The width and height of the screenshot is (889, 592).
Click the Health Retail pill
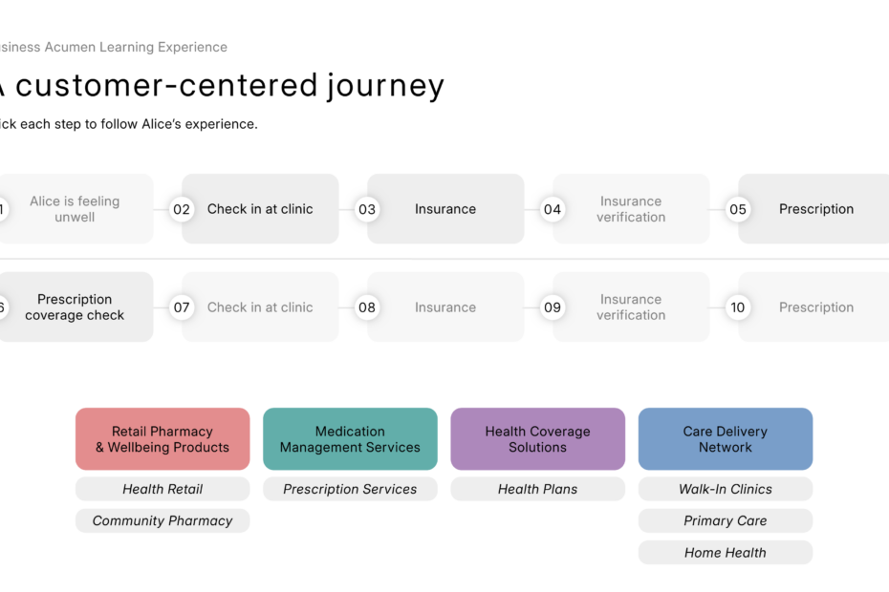163,489
